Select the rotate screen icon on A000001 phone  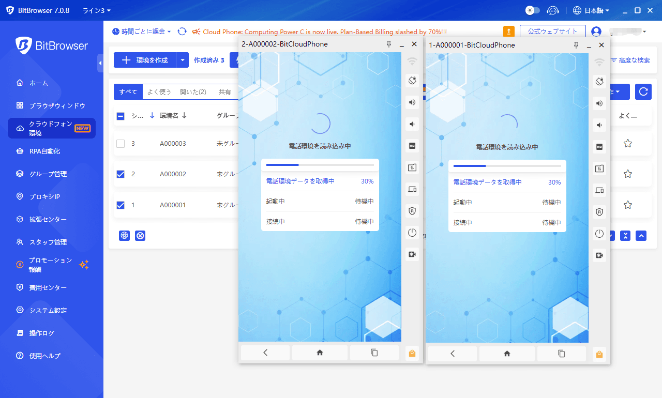599,81
